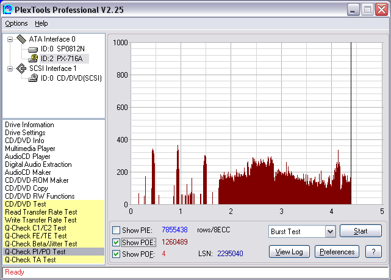Open Digital Audio Extraction
This screenshot has height=280, width=391.
pyautogui.click(x=38, y=164)
